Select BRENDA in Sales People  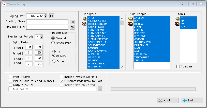click(152, 24)
